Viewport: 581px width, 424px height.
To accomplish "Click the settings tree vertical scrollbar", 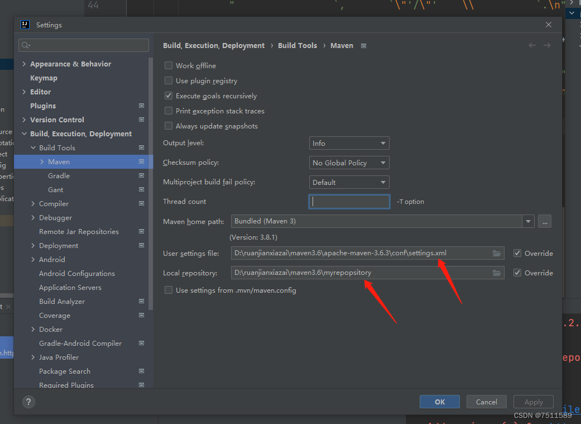I will (x=151, y=184).
